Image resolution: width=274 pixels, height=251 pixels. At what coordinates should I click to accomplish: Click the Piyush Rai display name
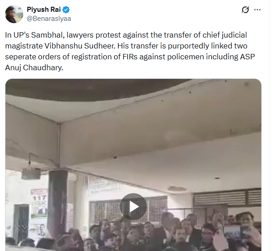44,10
